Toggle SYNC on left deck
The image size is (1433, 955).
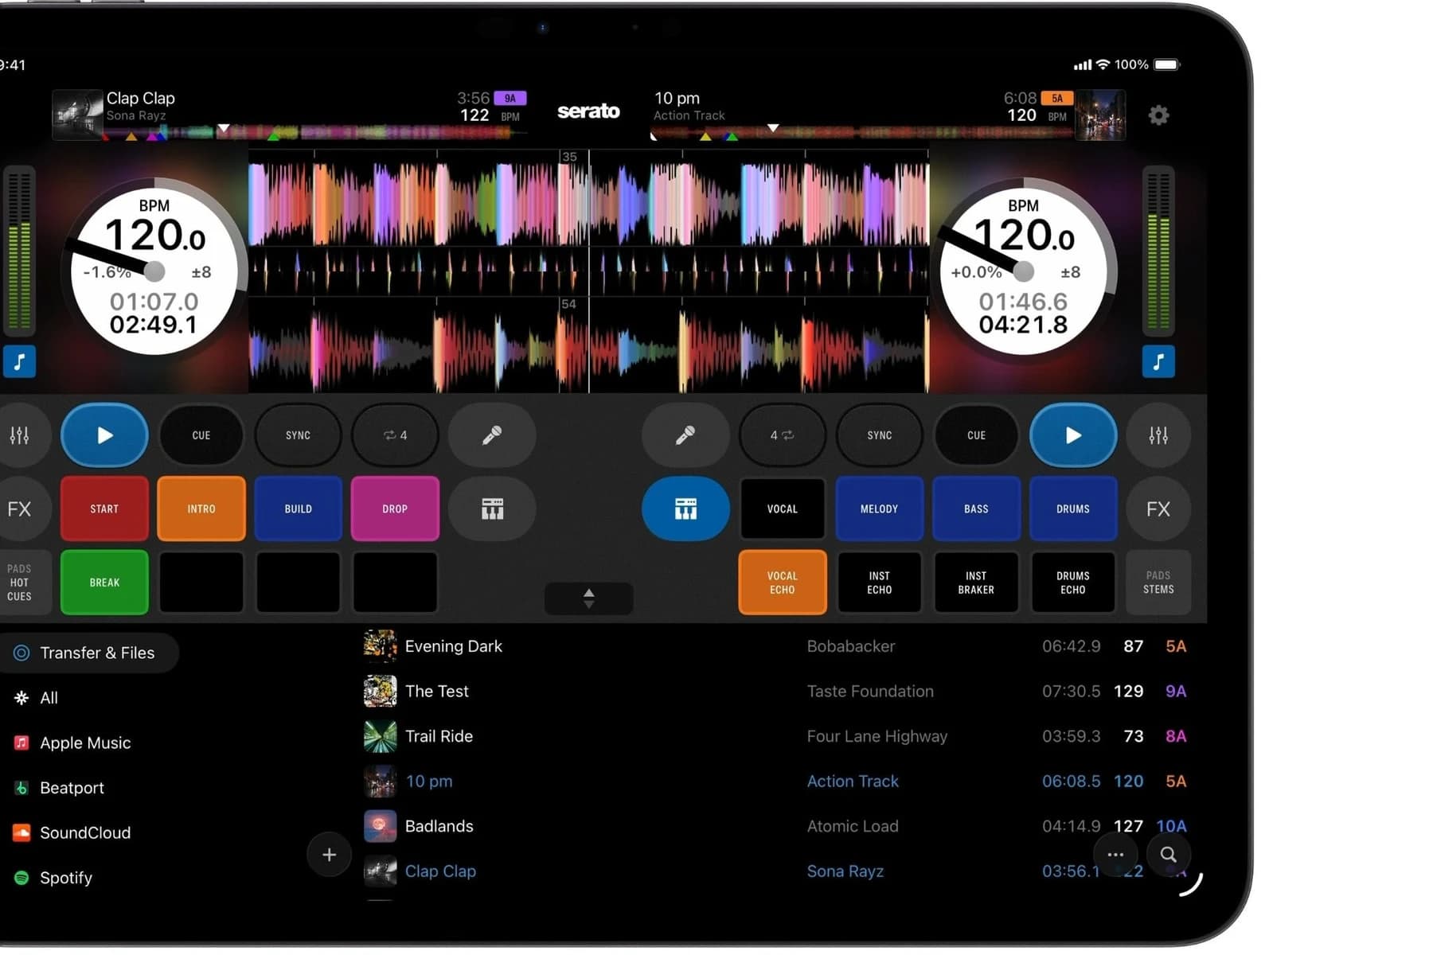pyautogui.click(x=298, y=435)
